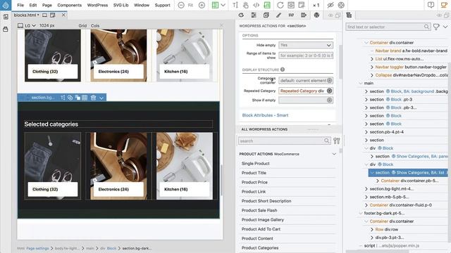
Task: Switch to blocks.html tab
Action: [26, 15]
